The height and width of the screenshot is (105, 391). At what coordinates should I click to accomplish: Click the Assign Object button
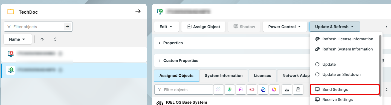point(203,27)
